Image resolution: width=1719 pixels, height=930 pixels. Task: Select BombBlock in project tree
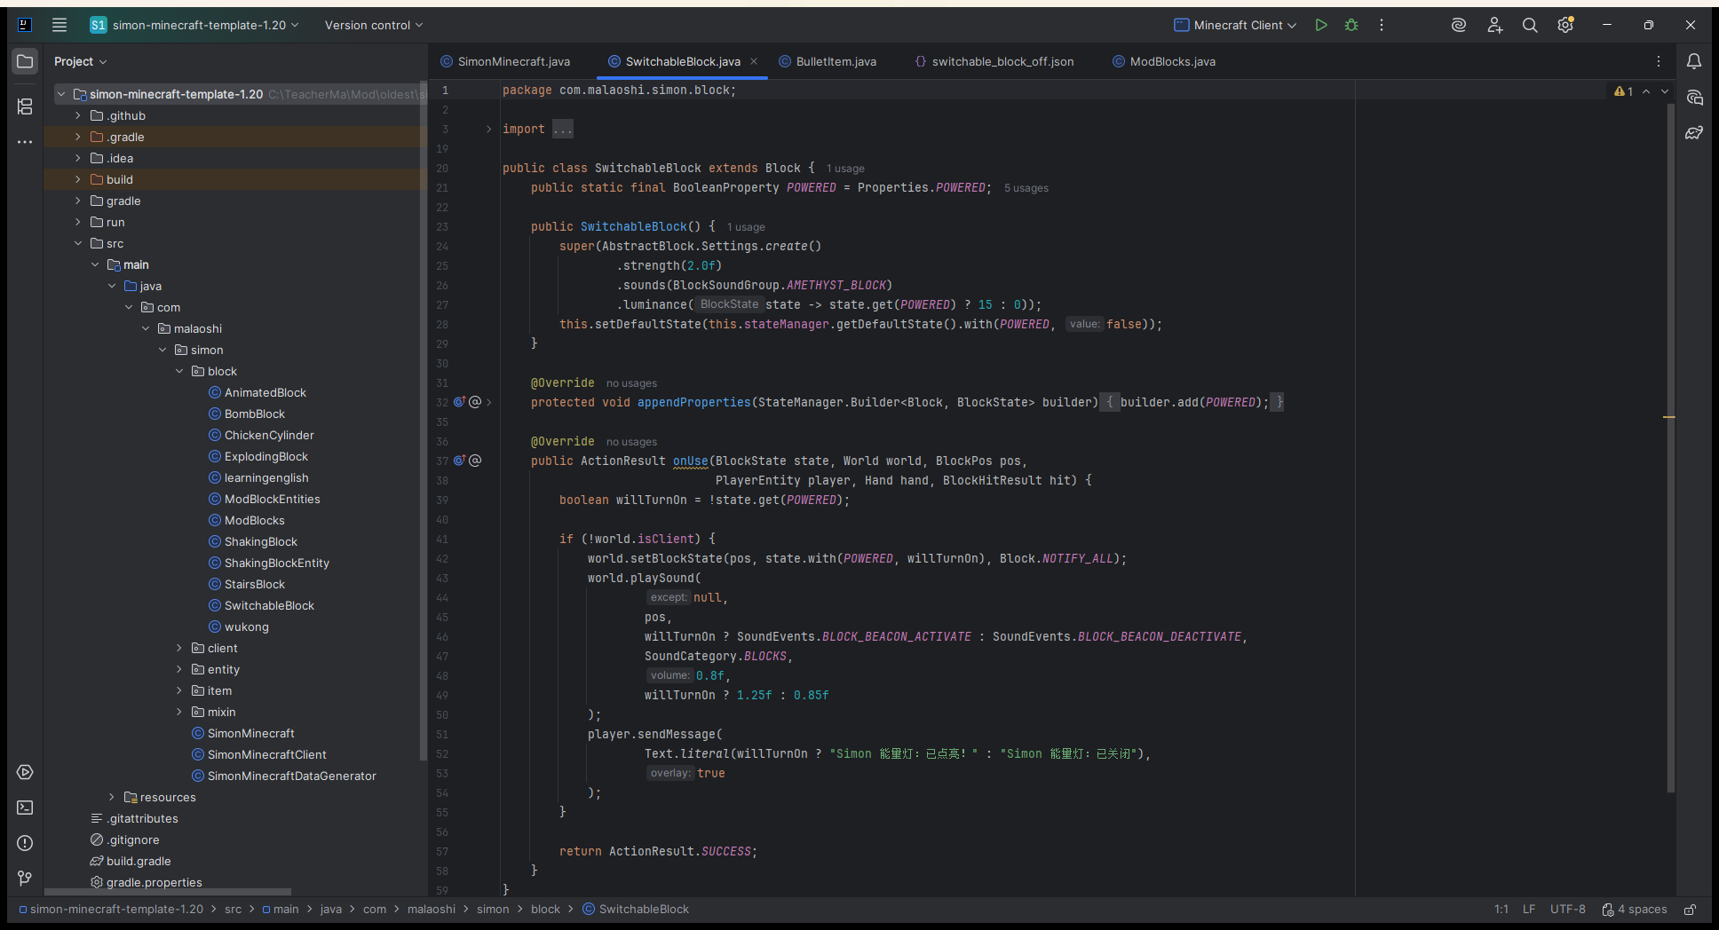click(x=255, y=414)
